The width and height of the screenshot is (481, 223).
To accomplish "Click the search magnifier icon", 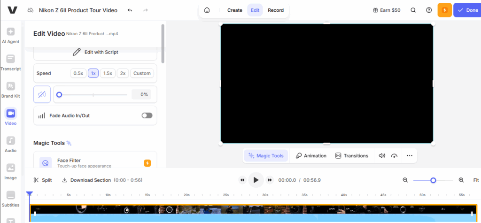I will coord(413,10).
